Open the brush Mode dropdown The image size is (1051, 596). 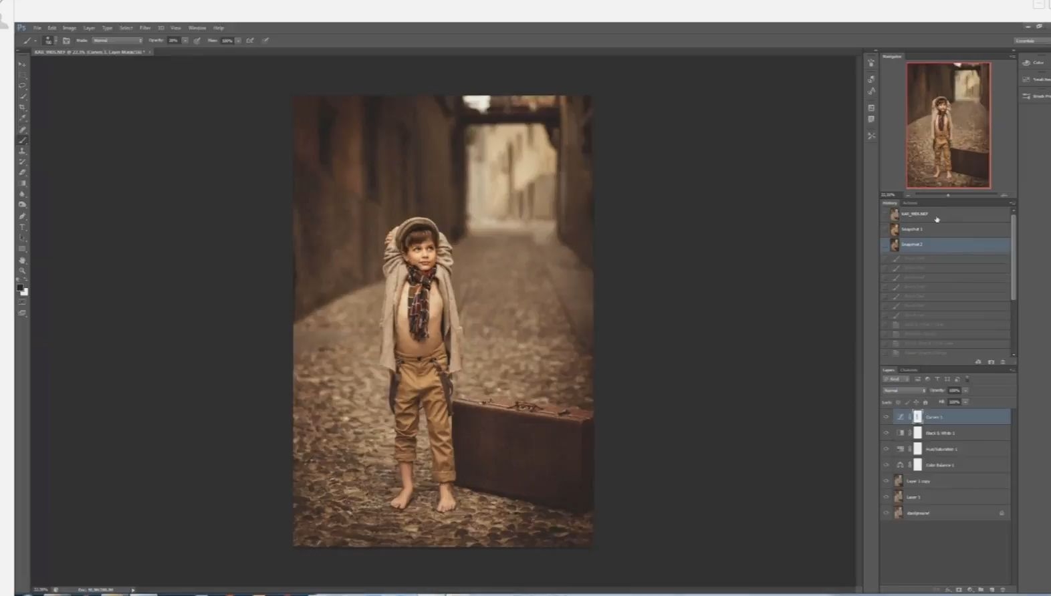118,41
